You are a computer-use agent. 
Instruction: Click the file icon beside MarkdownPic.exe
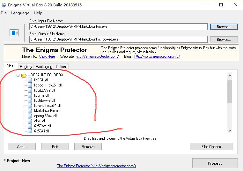click(30, 111)
